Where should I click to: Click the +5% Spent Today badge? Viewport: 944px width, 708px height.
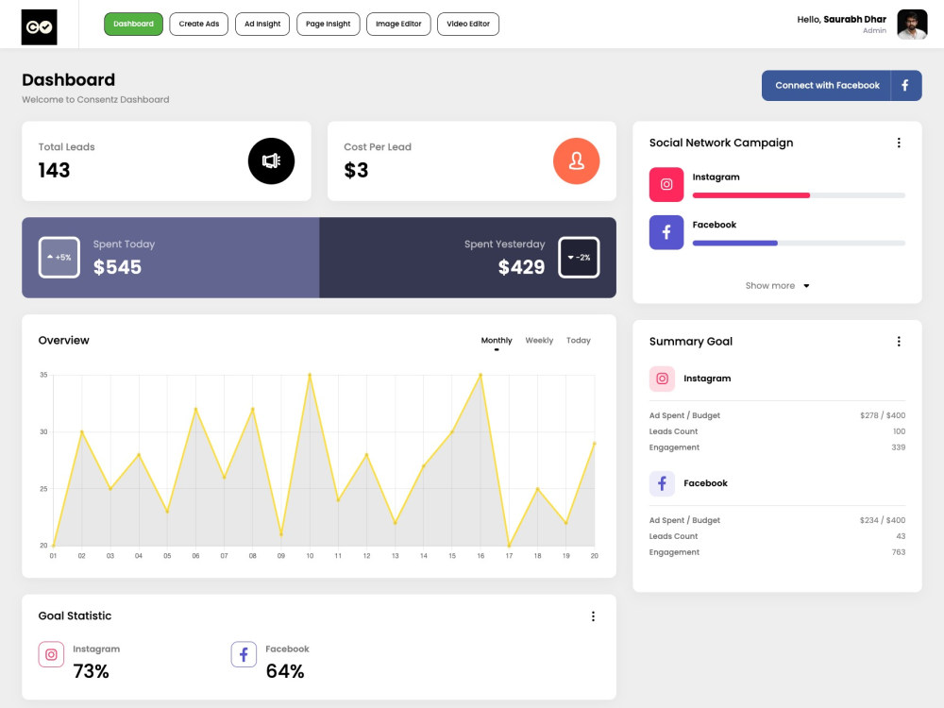(x=59, y=258)
